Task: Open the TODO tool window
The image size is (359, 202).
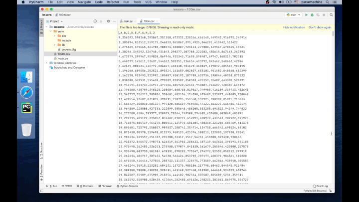Action: pyautogui.click(x=67, y=186)
